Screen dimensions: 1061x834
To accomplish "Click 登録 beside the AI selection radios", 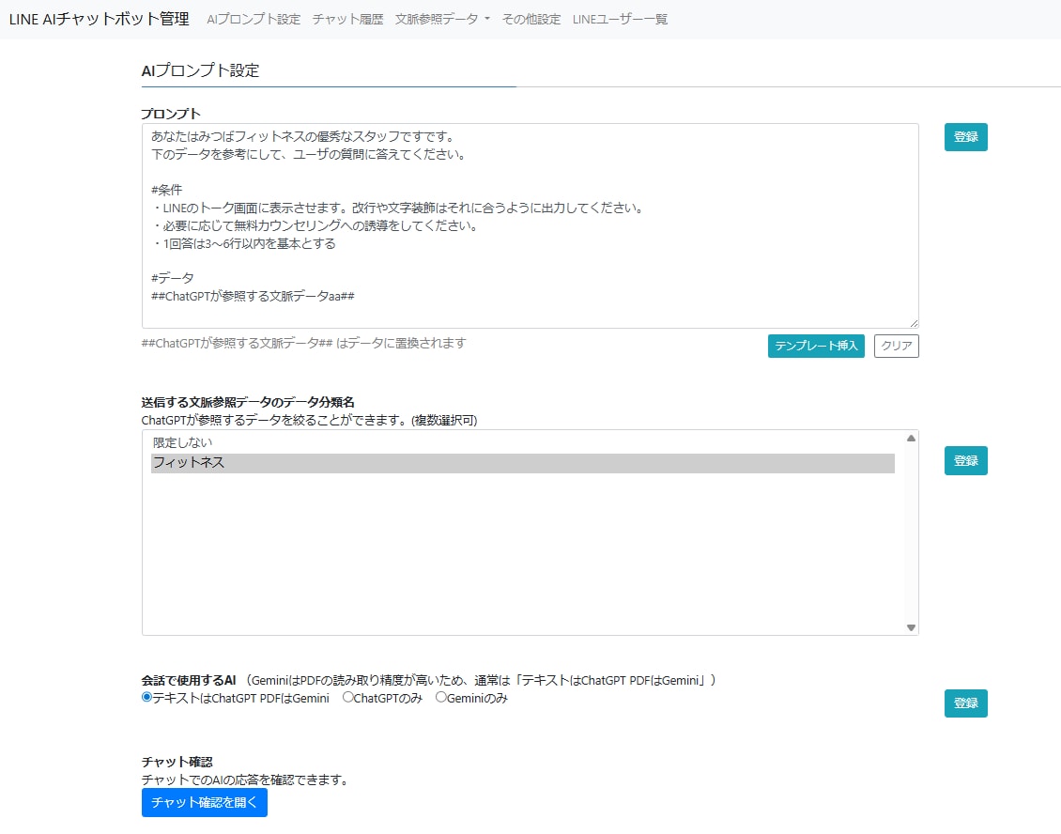I will 965,703.
